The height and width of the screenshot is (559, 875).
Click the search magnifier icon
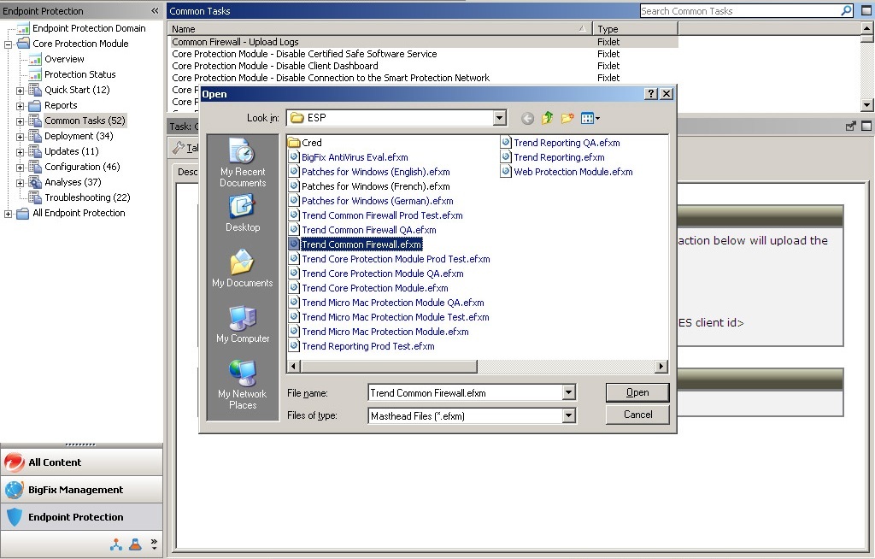point(846,10)
